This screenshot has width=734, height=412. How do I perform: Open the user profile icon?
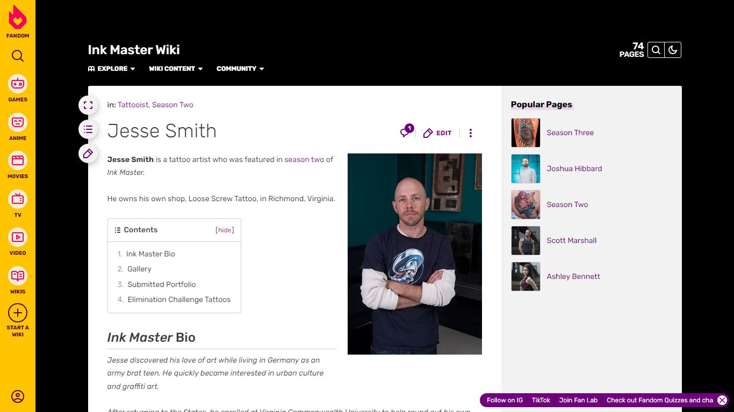18,396
